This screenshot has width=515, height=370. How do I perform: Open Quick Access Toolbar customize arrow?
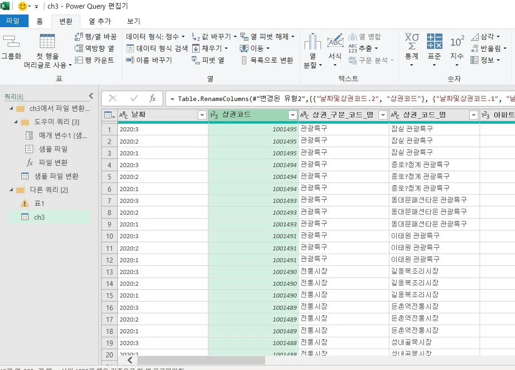36,6
